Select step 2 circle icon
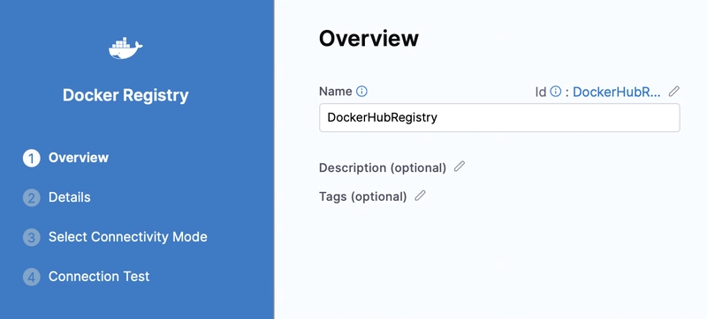Image resolution: width=707 pixels, height=319 pixels. coord(32,197)
